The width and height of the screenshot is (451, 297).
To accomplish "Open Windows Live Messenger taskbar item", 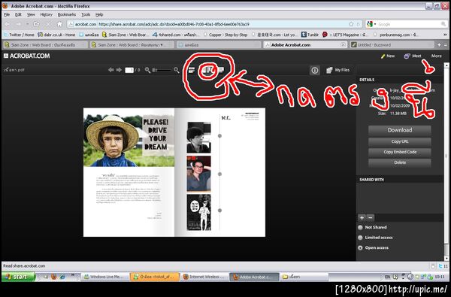I will pyautogui.click(x=104, y=277).
